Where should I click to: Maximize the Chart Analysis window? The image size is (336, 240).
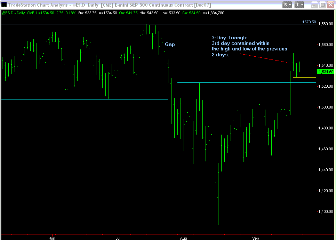pos(323,5)
